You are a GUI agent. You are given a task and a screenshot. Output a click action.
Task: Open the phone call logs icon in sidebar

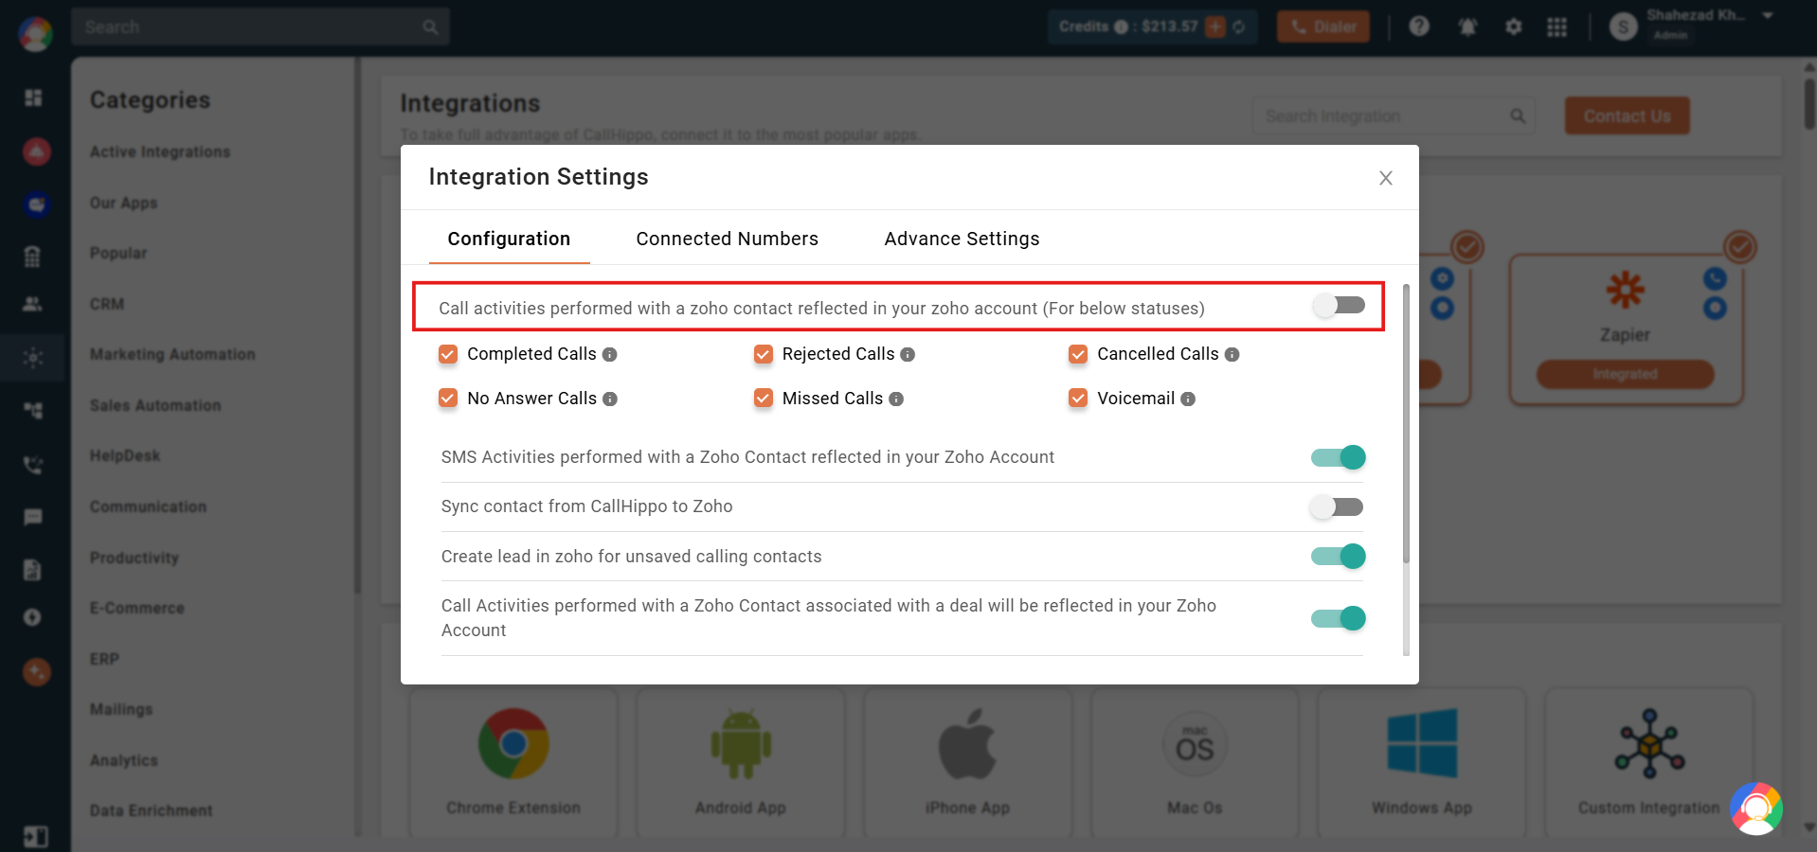33,464
